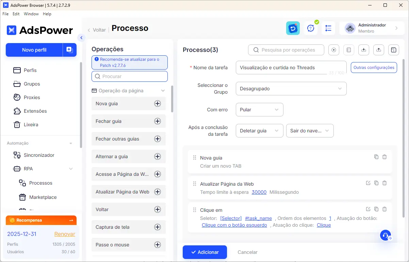Grab the drag handle of Clique em step
Screen dimensions: 409x262
click(195, 210)
